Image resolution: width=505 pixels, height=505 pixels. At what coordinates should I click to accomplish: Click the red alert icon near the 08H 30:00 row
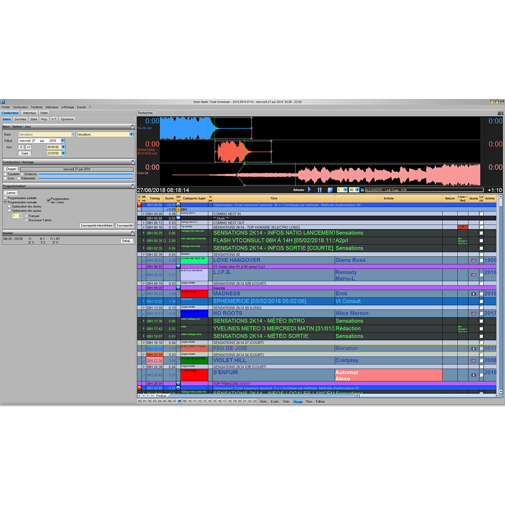[x=139, y=387]
